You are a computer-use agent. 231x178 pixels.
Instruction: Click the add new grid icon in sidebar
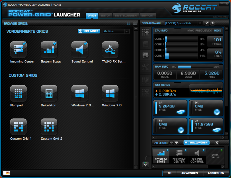coord(146,32)
